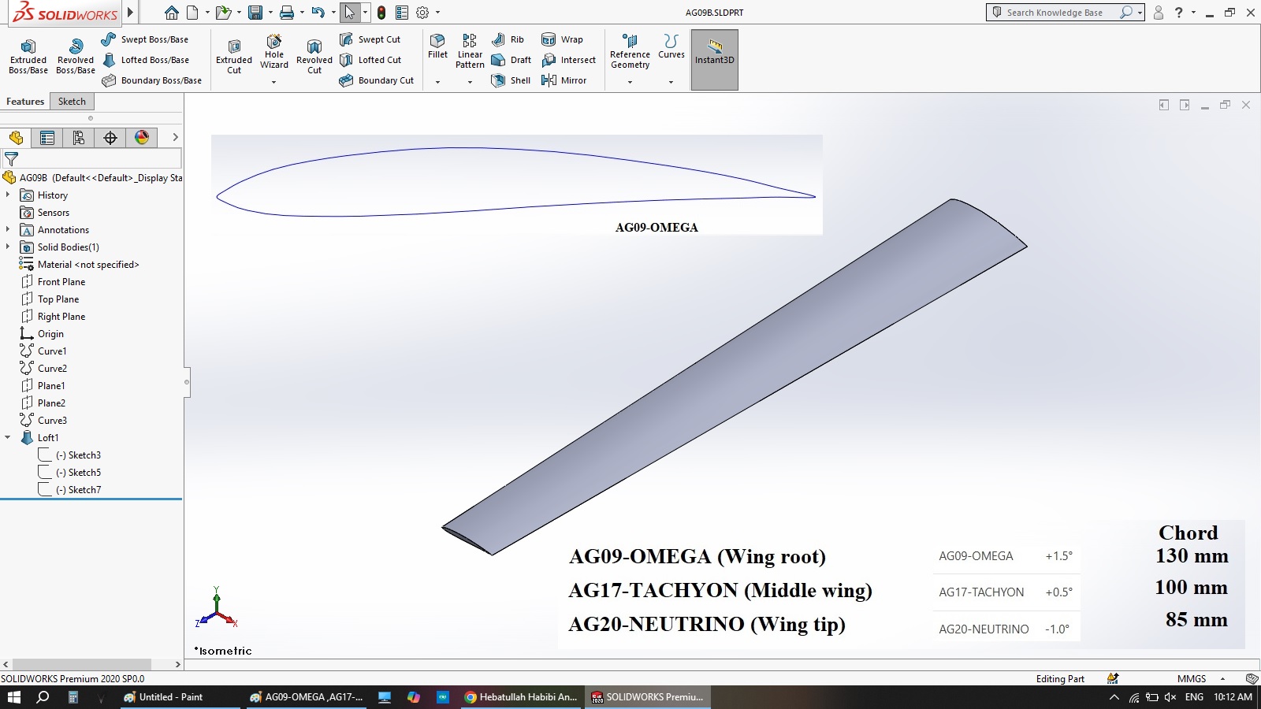The image size is (1261, 709).
Task: Choose the Swept Boss/Base tool
Action: (145, 39)
